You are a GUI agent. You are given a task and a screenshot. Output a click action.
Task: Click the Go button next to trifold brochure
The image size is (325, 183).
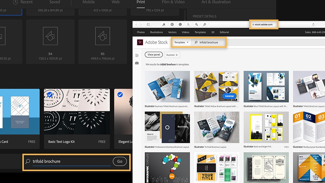(x=120, y=161)
